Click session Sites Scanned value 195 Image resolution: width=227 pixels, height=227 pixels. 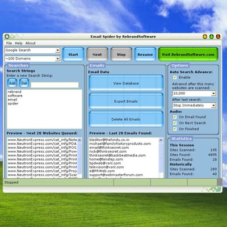pyautogui.click(x=213, y=150)
